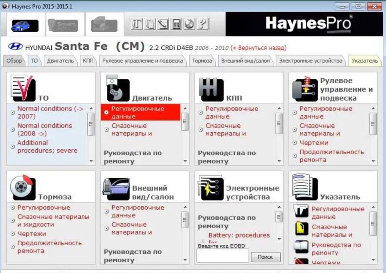Click the document pages icon on the Указатель tile
This screenshot has height=273, width=386.
(x=305, y=187)
